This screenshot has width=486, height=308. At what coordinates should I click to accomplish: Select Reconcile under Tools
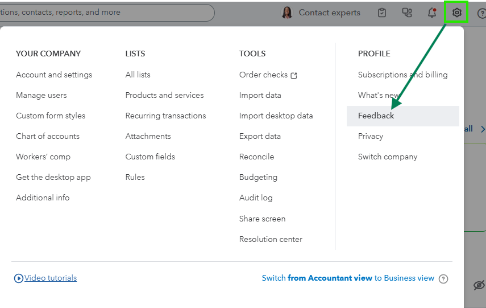tap(256, 157)
